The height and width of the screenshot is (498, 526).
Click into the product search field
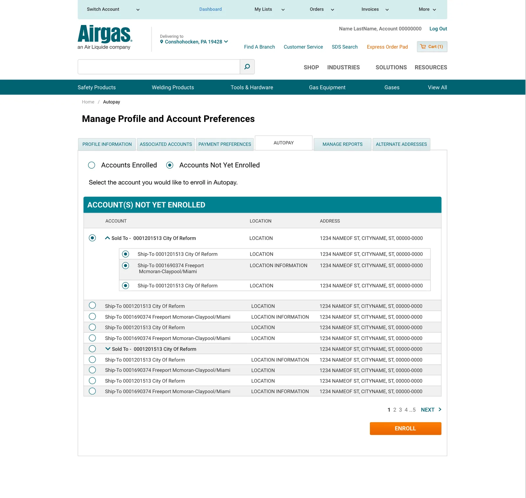pyautogui.click(x=159, y=67)
